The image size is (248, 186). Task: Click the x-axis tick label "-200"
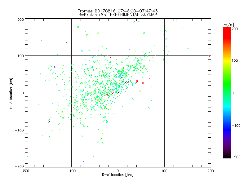(x=25, y=171)
